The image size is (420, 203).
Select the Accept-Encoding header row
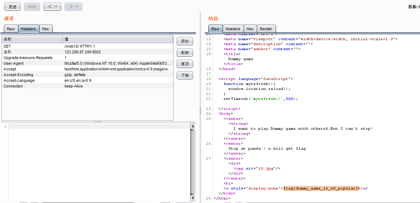pos(87,75)
